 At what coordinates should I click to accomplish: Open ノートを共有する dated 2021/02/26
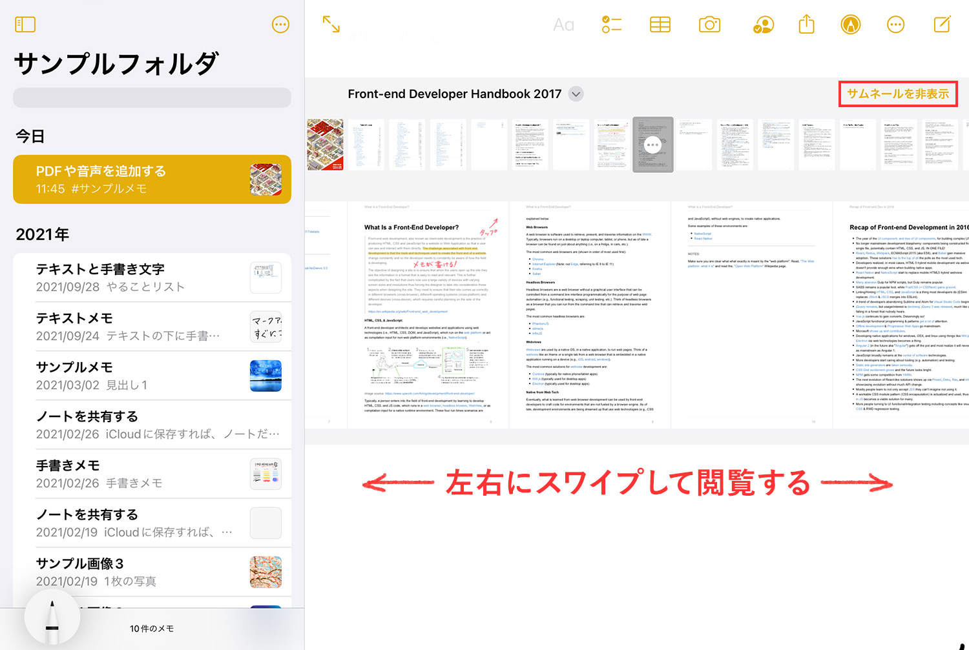click(x=152, y=425)
